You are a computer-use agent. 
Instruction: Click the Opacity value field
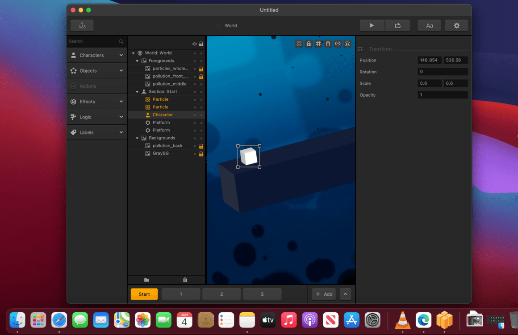(443, 95)
